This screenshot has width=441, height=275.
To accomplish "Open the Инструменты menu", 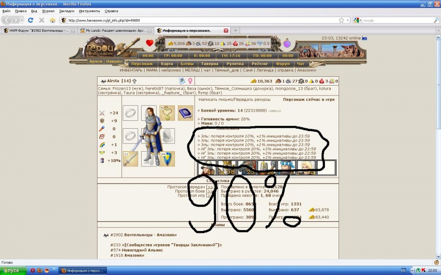I will coord(90,11).
